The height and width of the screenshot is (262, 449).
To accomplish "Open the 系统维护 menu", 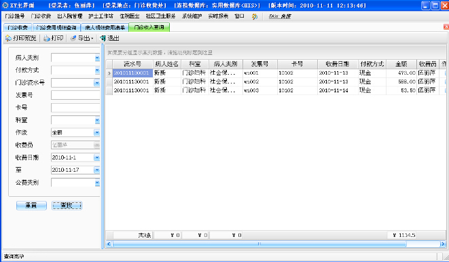I will [x=192, y=16].
